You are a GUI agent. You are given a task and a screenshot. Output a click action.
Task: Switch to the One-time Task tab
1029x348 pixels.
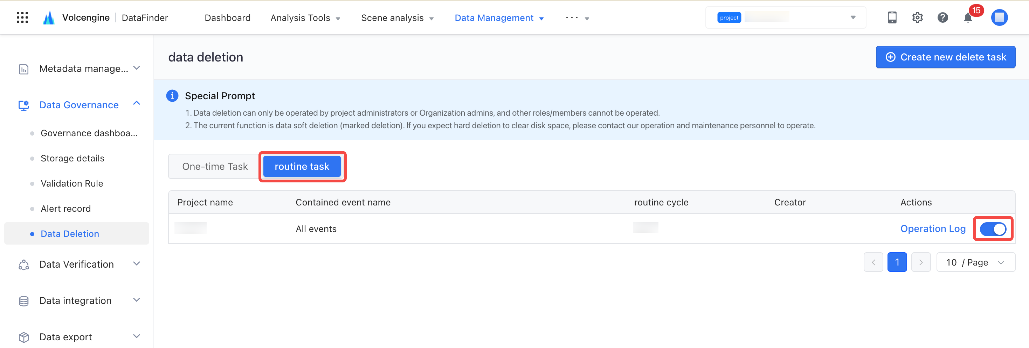coord(215,167)
